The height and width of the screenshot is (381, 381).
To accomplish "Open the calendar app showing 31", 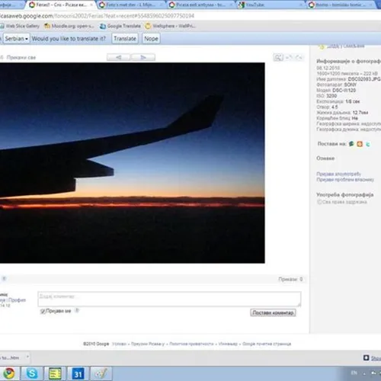I will (x=78, y=373).
